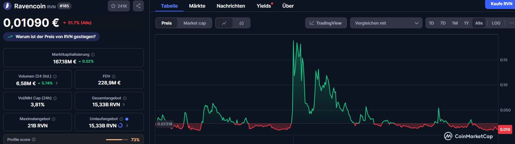Click info icon next to Profile score

tap(34, 140)
